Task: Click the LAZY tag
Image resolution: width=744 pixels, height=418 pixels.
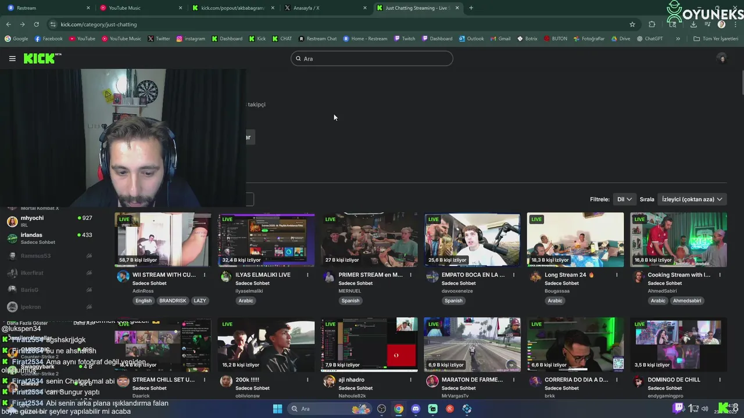Action: (200, 301)
